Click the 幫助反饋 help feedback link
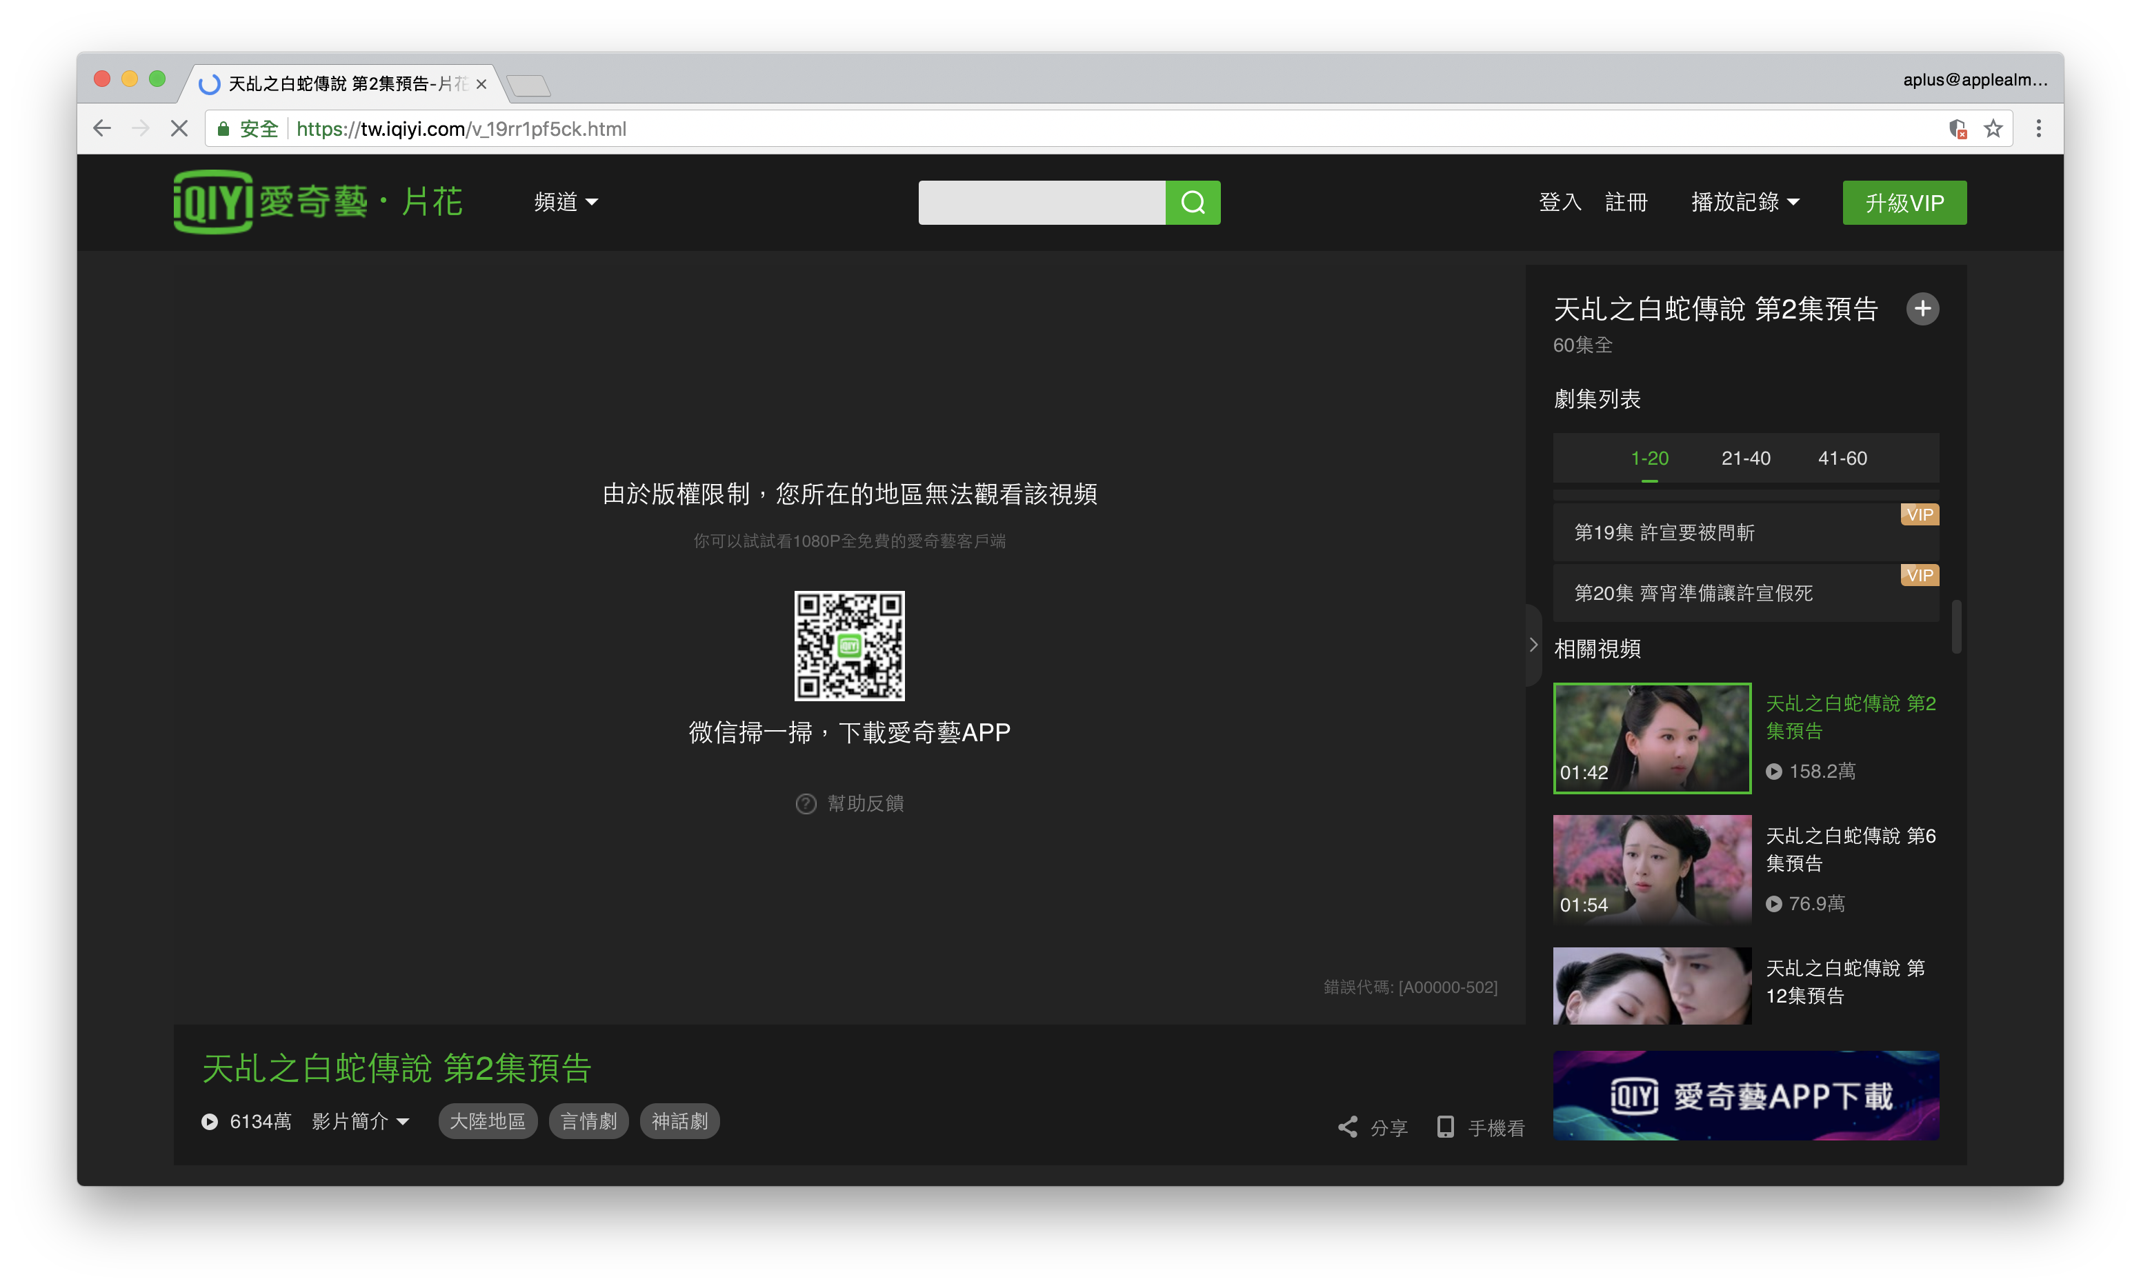Image resolution: width=2141 pixels, height=1288 pixels. (865, 804)
